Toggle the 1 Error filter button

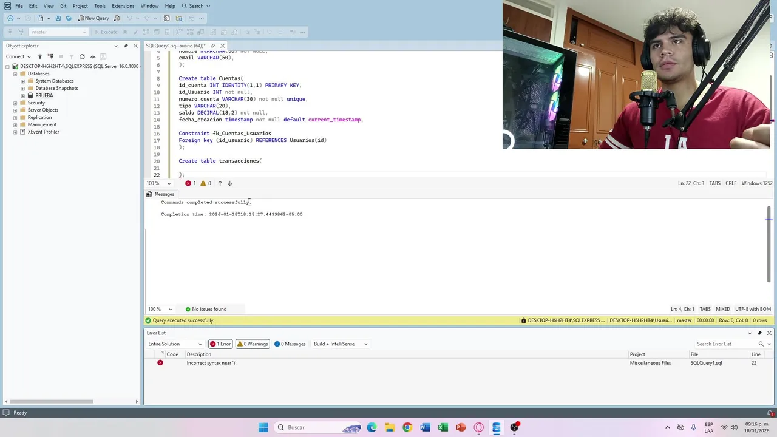(x=220, y=344)
